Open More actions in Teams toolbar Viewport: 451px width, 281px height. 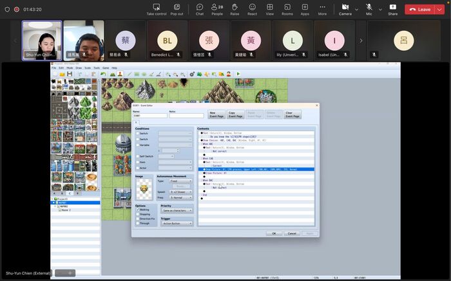pos(322,10)
